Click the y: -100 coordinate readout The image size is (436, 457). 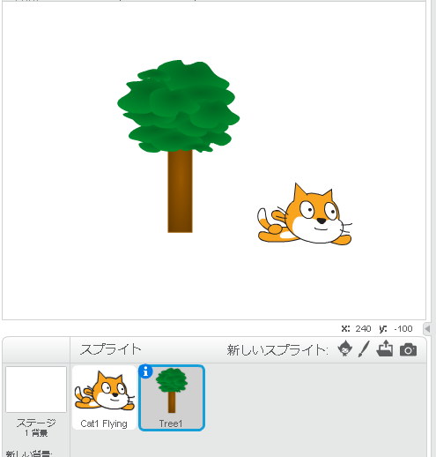(395, 329)
